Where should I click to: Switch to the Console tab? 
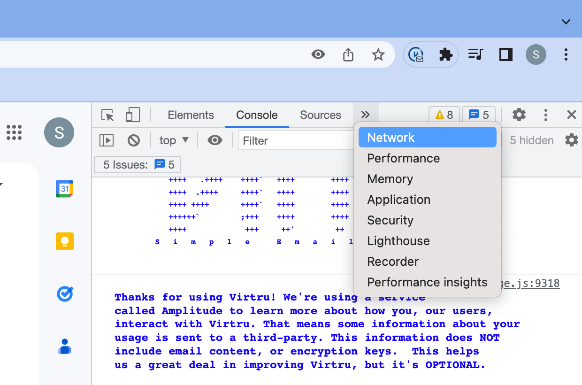257,115
